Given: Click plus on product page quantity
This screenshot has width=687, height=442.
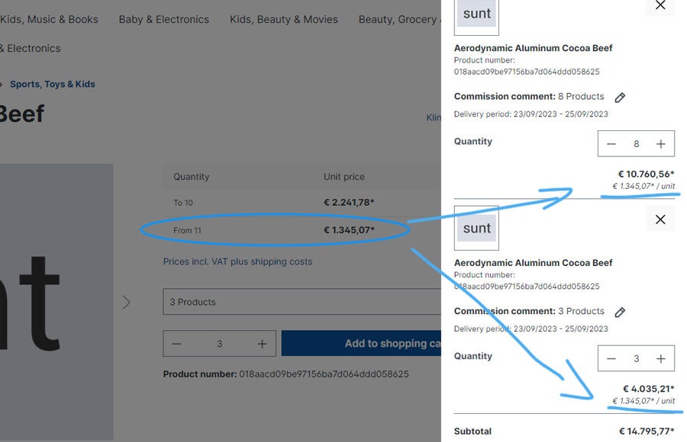Looking at the screenshot, I should tap(262, 344).
